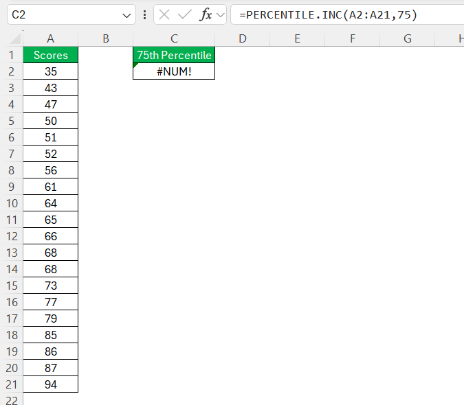Viewport: 464px width, 405px height.
Task: Select the #NUM! error cell
Action: (174, 71)
